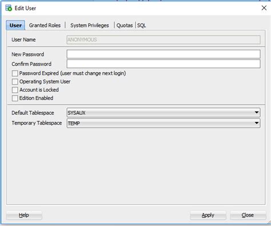Switch to the Quotas tab
Viewport: 271px width, 226px height.
pyautogui.click(x=125, y=25)
